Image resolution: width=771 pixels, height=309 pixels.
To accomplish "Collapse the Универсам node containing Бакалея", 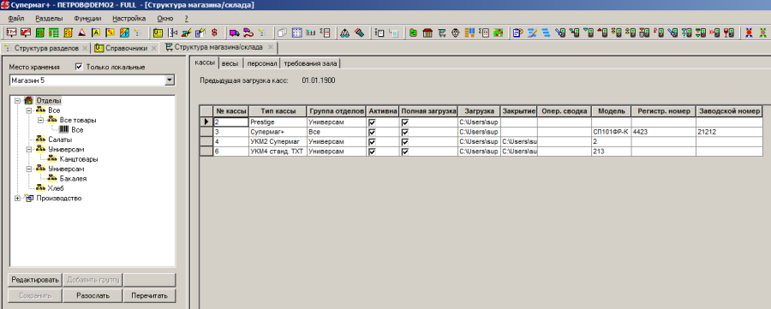I will [29, 169].
